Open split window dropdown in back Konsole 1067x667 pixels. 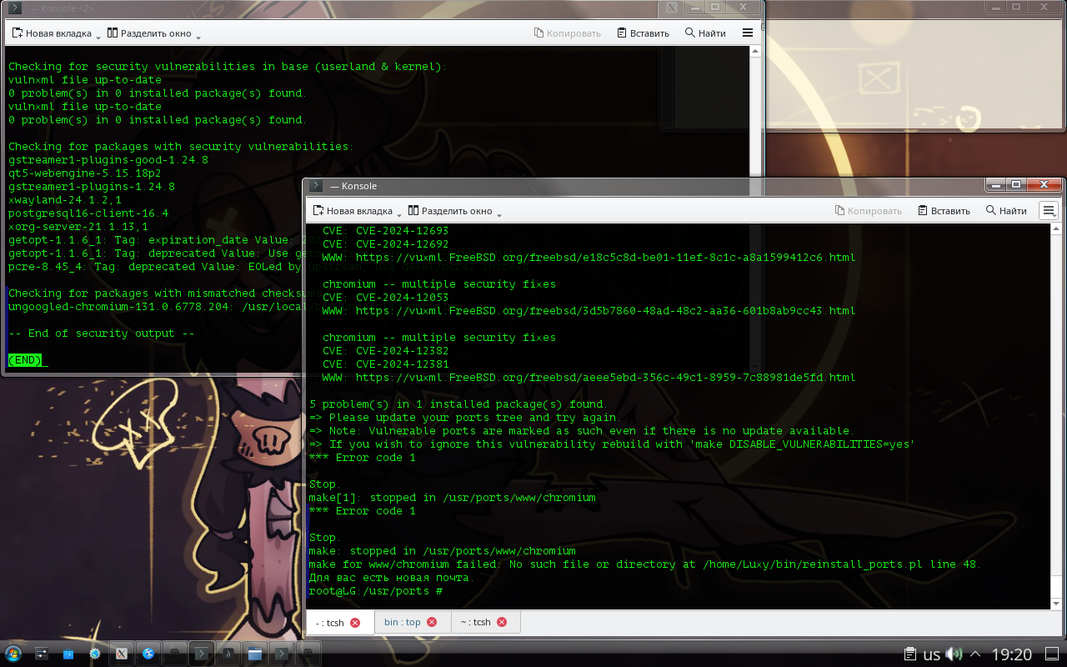(x=198, y=36)
